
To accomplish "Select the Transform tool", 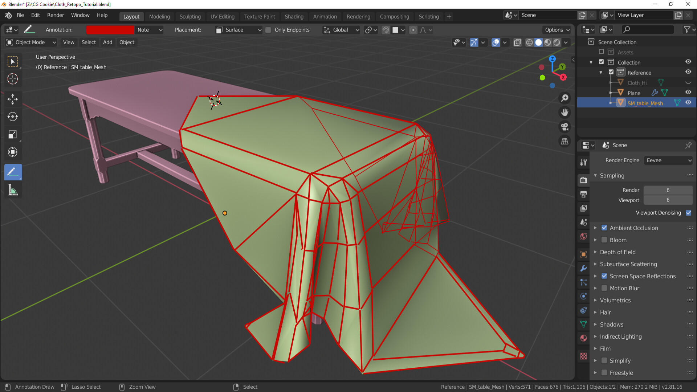I will (13, 152).
